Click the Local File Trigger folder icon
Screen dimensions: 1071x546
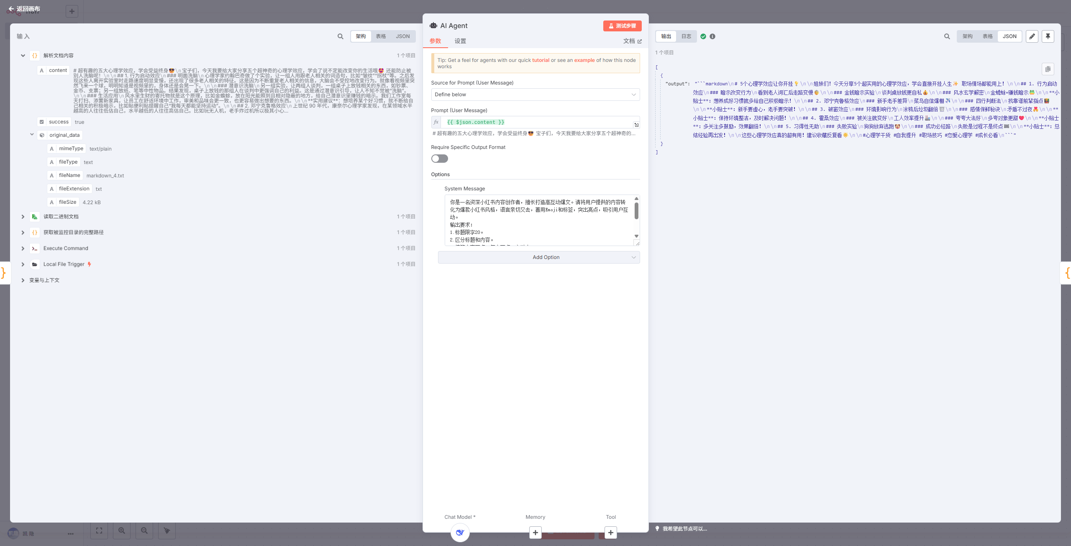point(35,264)
